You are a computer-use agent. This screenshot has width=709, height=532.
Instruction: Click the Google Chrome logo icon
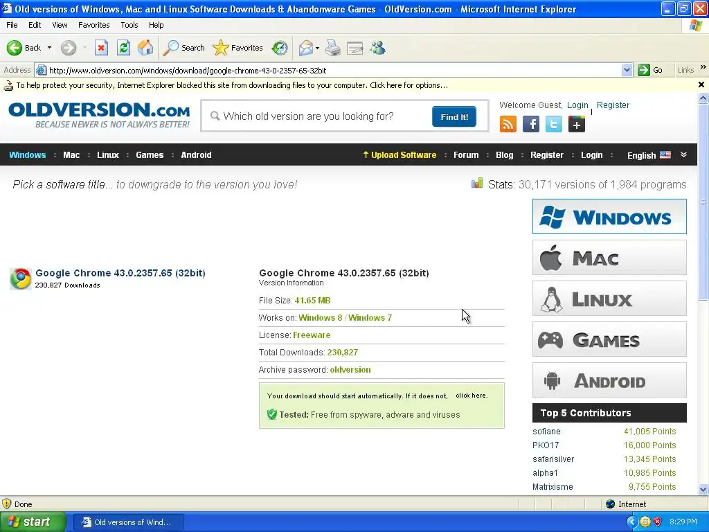pyautogui.click(x=21, y=278)
